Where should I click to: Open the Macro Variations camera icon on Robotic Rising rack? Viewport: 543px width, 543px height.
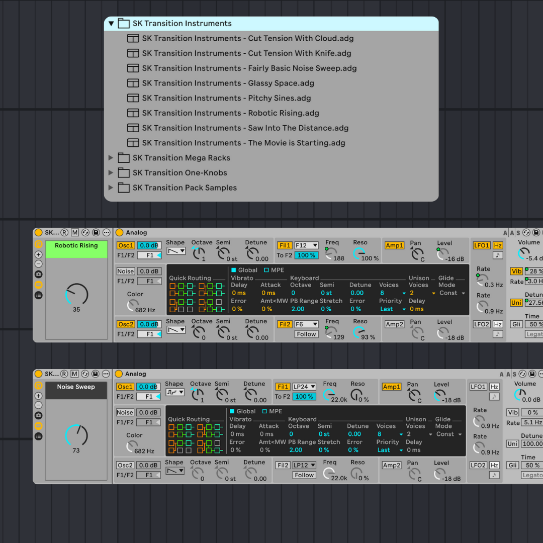click(38, 275)
